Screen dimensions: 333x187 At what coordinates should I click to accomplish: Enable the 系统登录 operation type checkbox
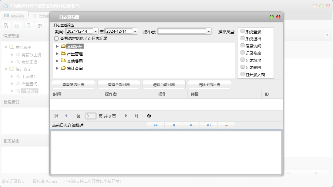pos(242,31)
